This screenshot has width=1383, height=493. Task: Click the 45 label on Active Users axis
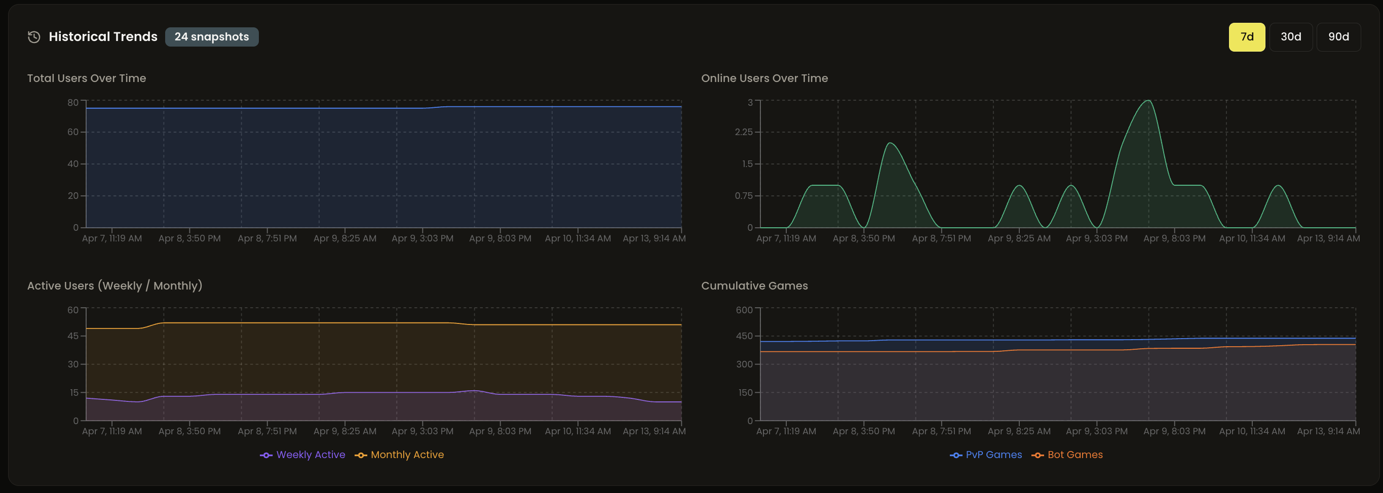click(72, 336)
